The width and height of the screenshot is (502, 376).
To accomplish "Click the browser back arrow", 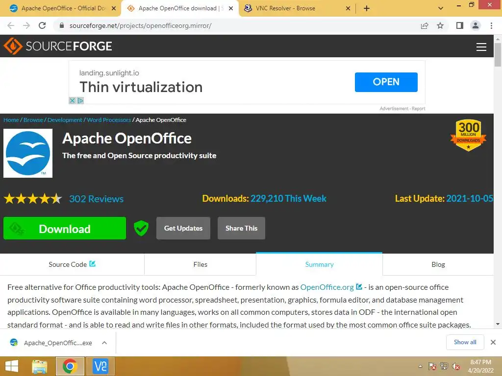I will (x=11, y=25).
